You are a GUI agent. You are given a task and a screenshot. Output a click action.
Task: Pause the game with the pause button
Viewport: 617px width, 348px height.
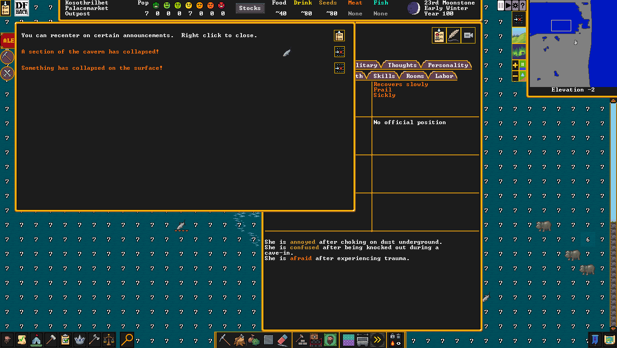point(501,5)
